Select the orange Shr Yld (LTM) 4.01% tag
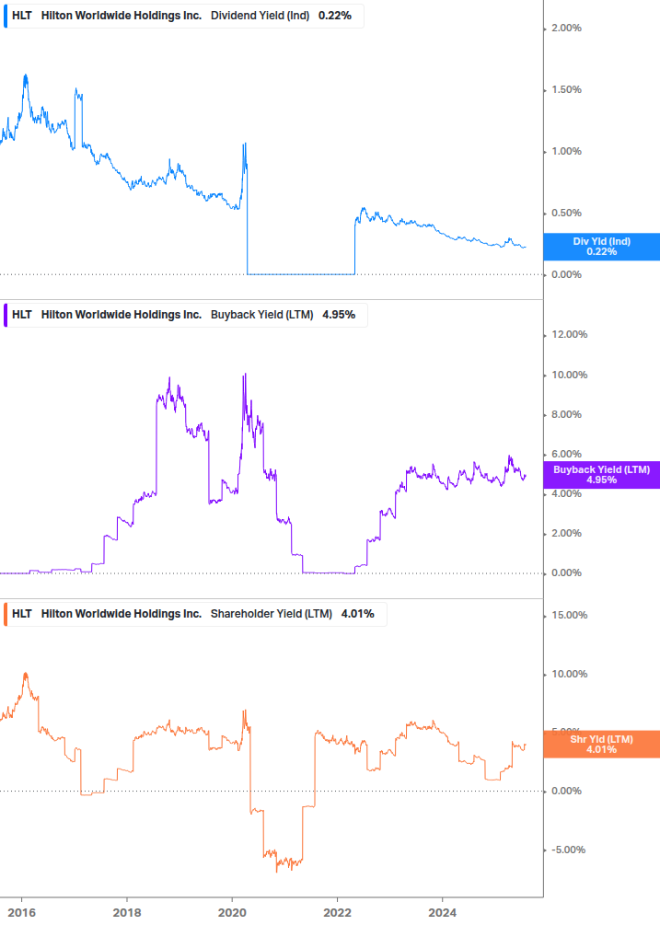Screen dimensions: 660x925 (x=602, y=745)
